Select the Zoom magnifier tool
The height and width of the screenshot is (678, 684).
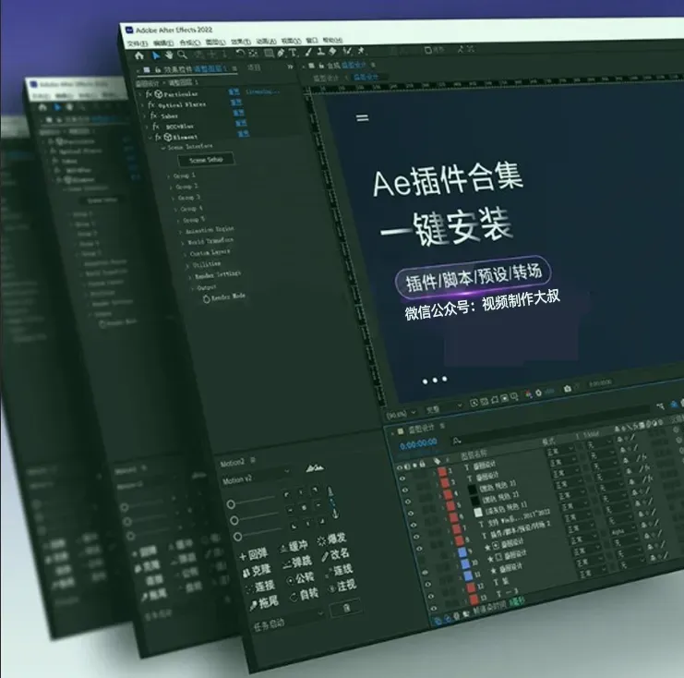pos(183,54)
